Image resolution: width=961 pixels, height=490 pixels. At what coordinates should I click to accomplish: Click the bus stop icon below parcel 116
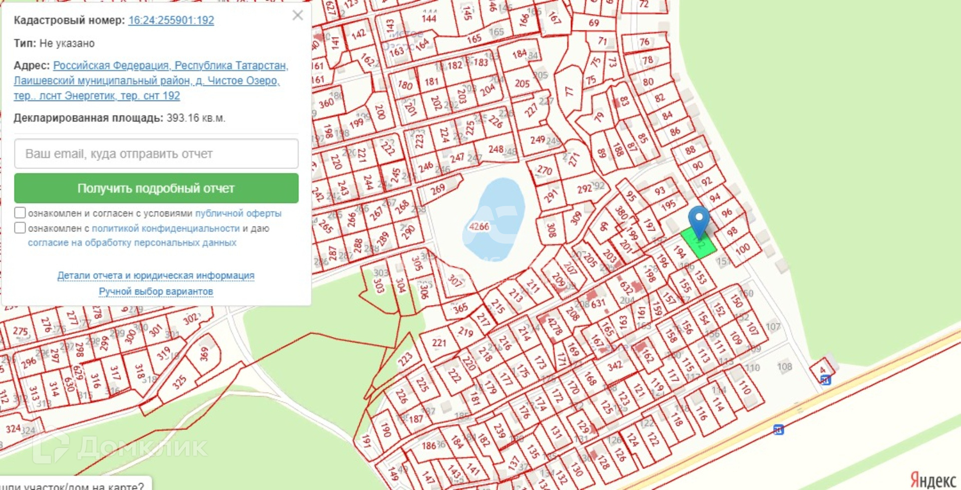coord(778,429)
